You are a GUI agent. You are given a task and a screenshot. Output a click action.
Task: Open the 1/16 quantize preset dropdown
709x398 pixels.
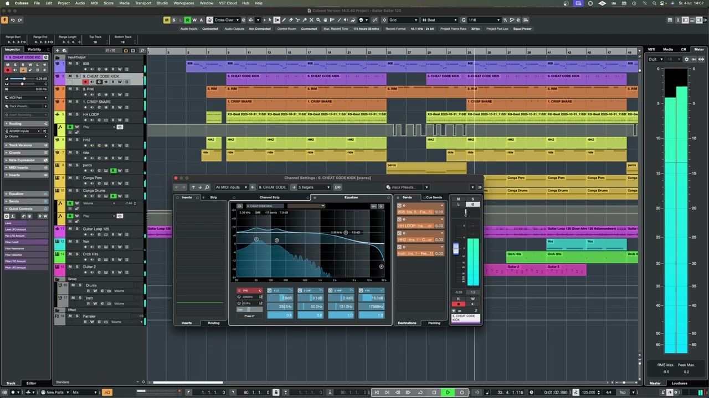pyautogui.click(x=485, y=20)
